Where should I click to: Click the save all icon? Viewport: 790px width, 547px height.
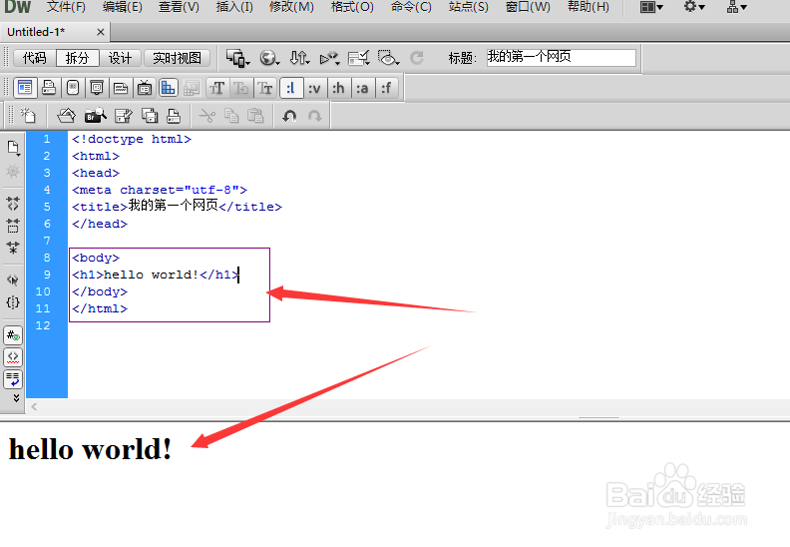click(x=150, y=116)
